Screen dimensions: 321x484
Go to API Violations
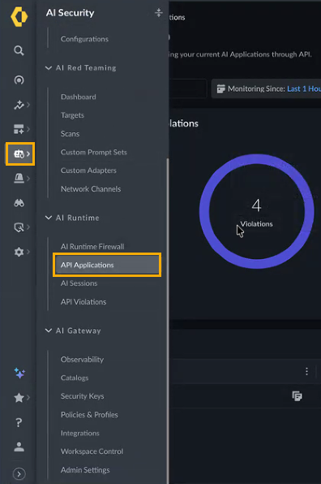pos(83,302)
